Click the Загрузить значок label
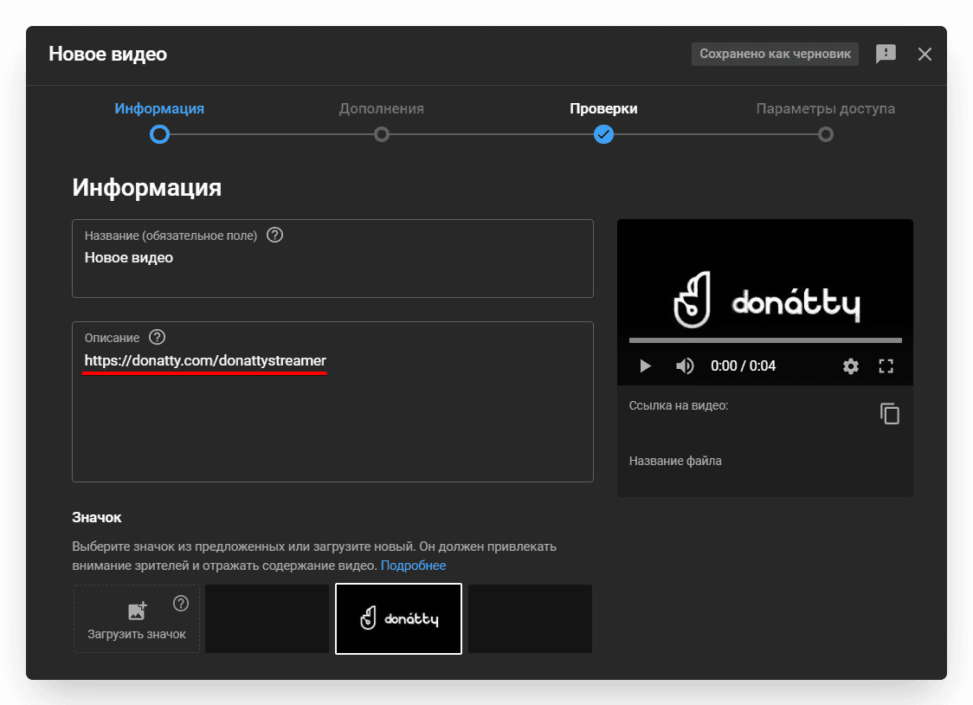 (137, 634)
